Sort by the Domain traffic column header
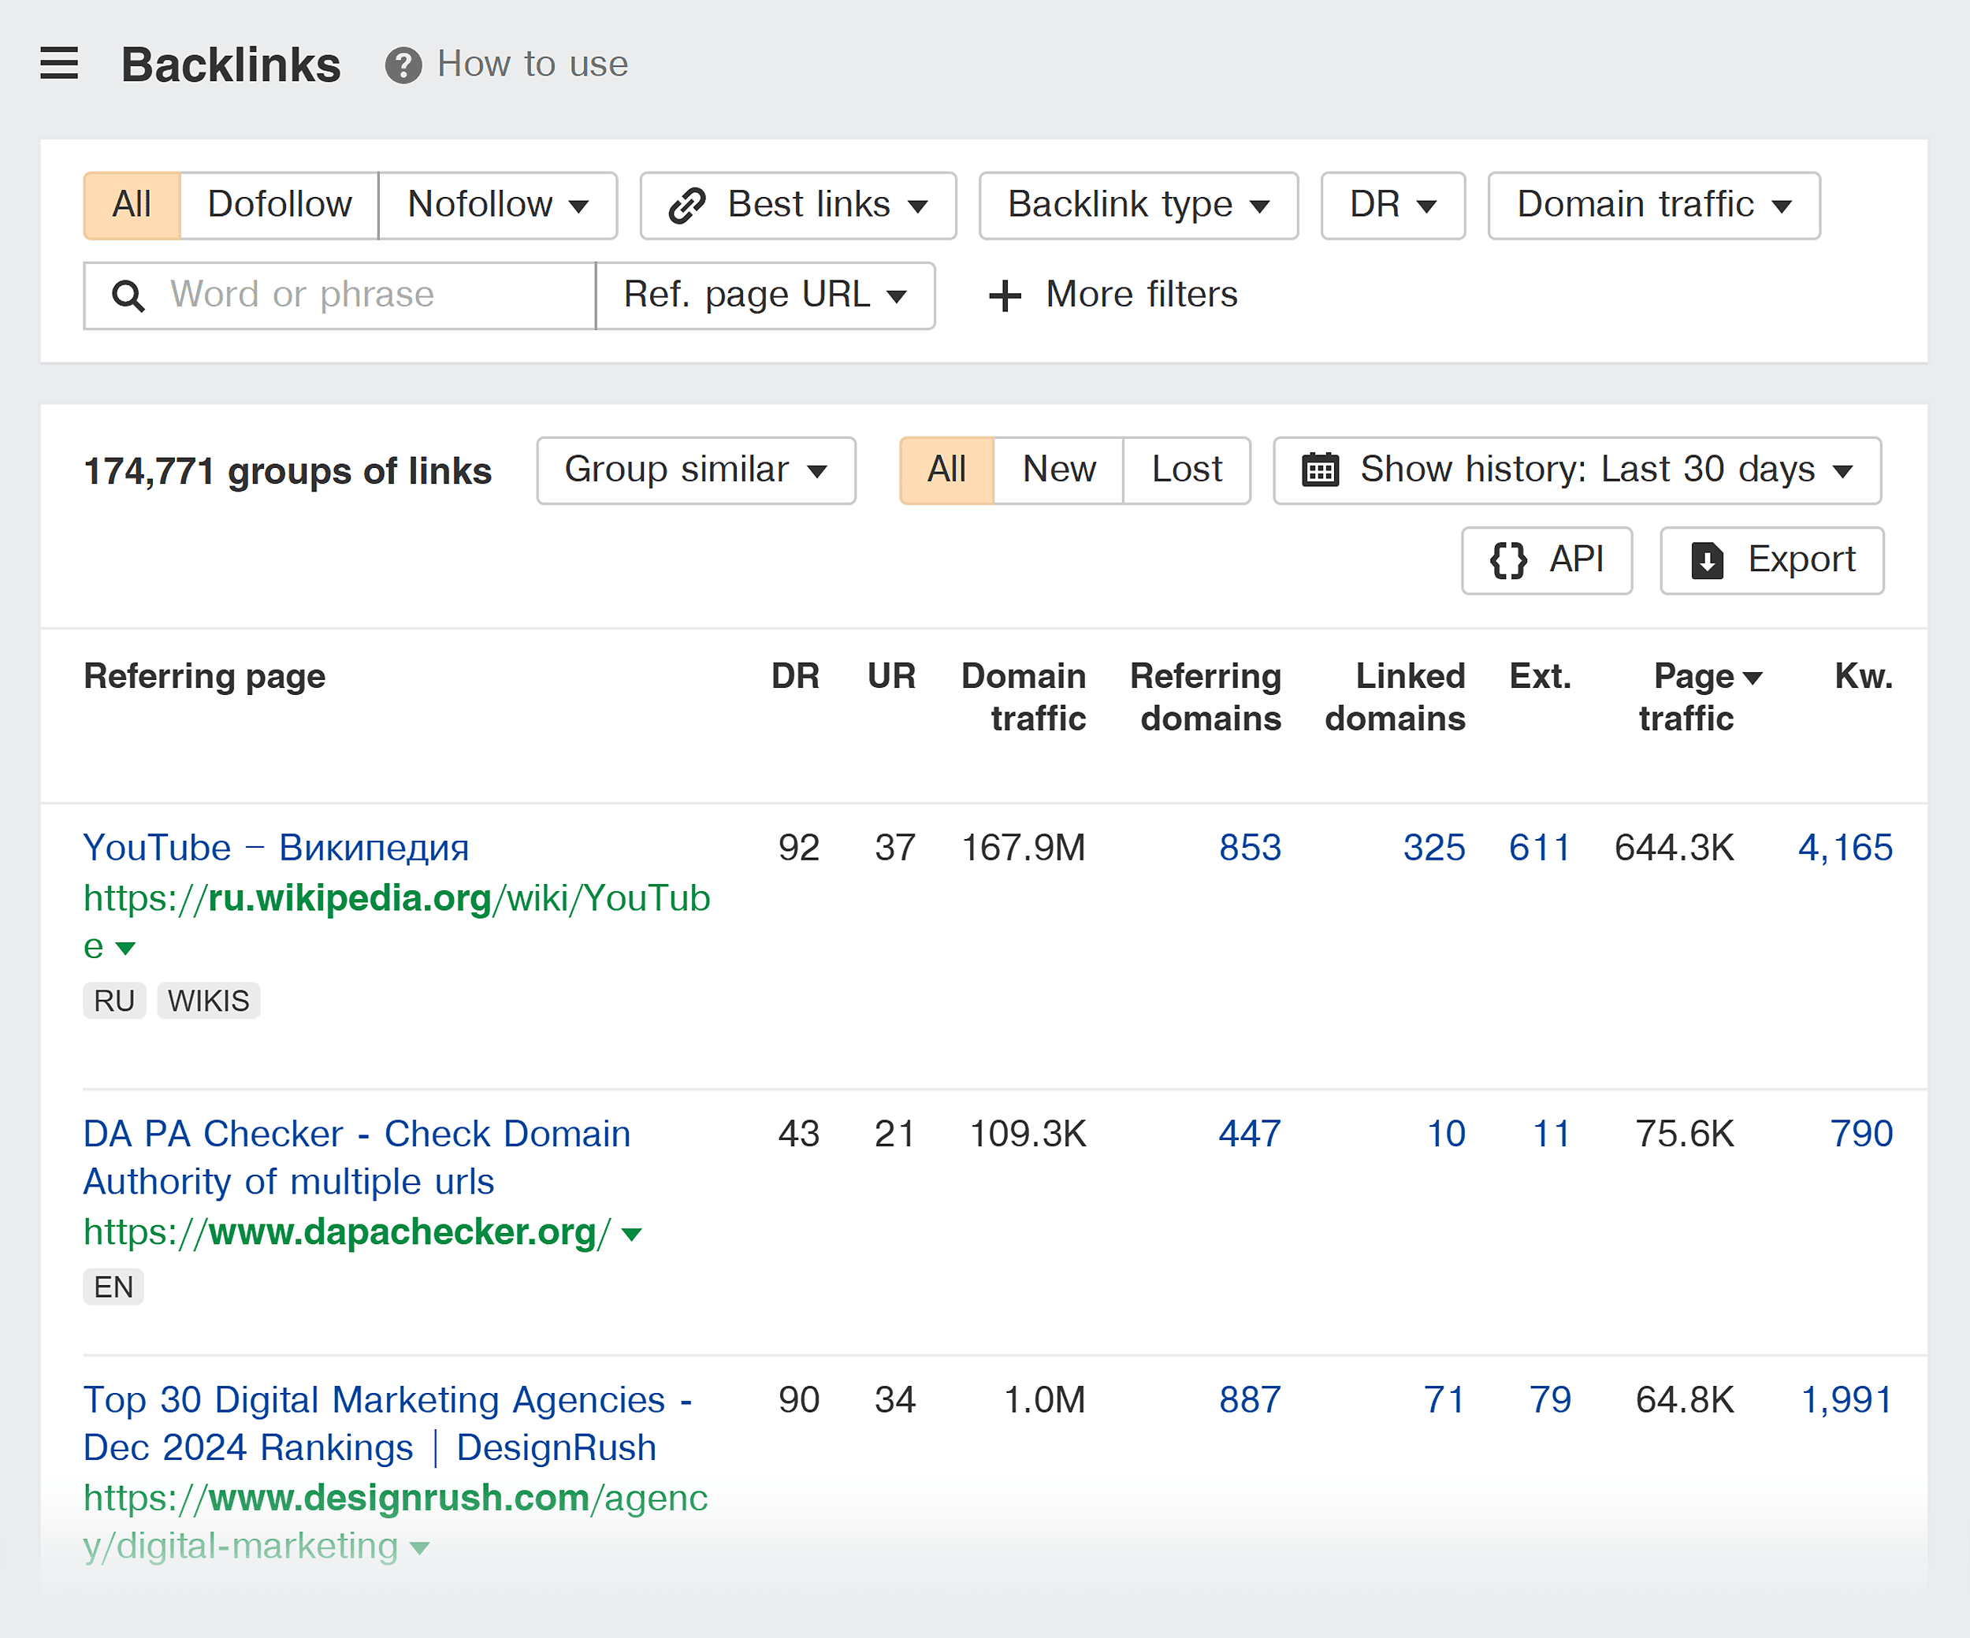1970x1638 pixels. [1024, 697]
